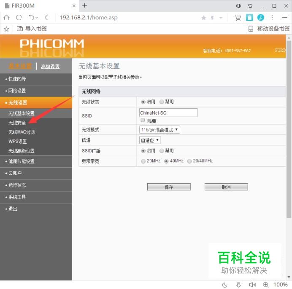The image size is (292, 289).
Task: Open 信道 自适应 channel dropdown
Action: pyautogui.click(x=150, y=140)
